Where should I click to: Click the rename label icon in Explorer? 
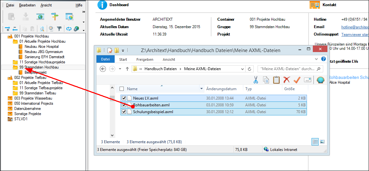coord(308,80)
